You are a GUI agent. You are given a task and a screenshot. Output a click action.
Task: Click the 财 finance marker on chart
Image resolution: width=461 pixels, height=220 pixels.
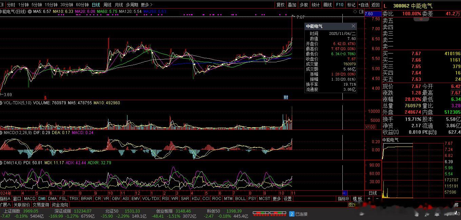click(286, 97)
